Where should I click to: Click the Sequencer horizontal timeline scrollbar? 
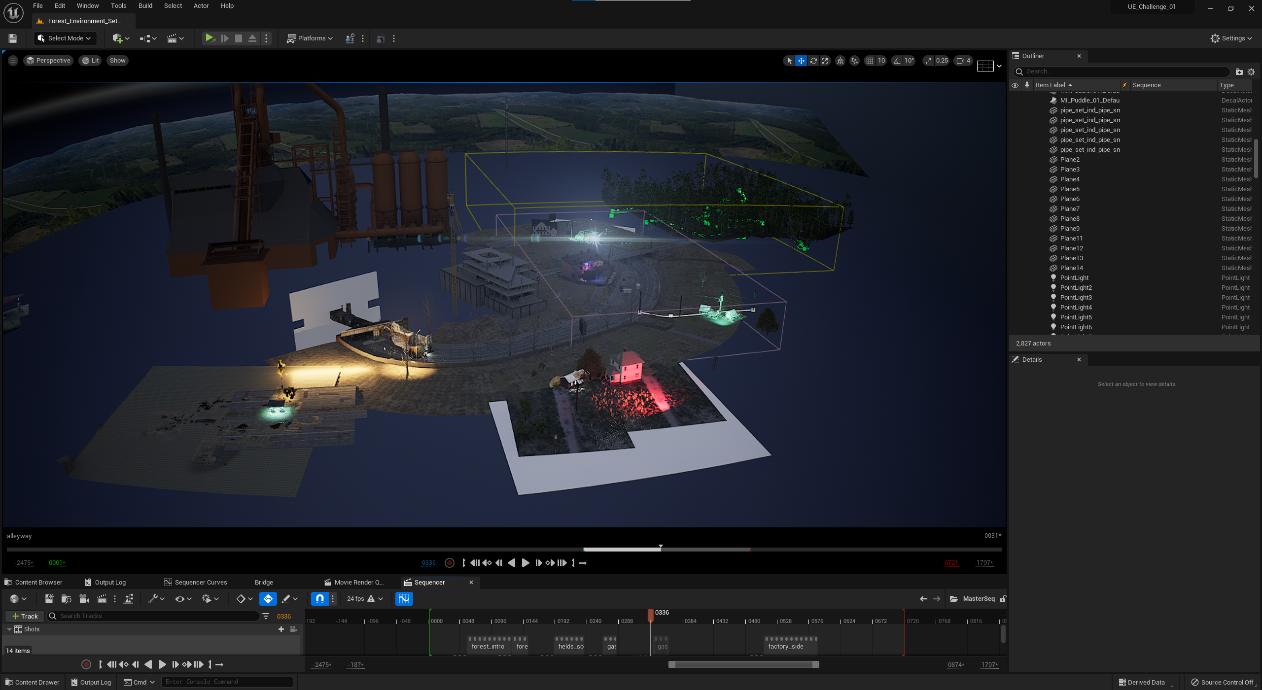(743, 664)
